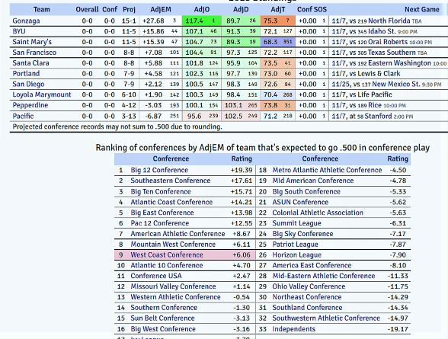Open Big South Conference link
Image resolution: width=448 pixels, height=339 pixels.
[306, 192]
